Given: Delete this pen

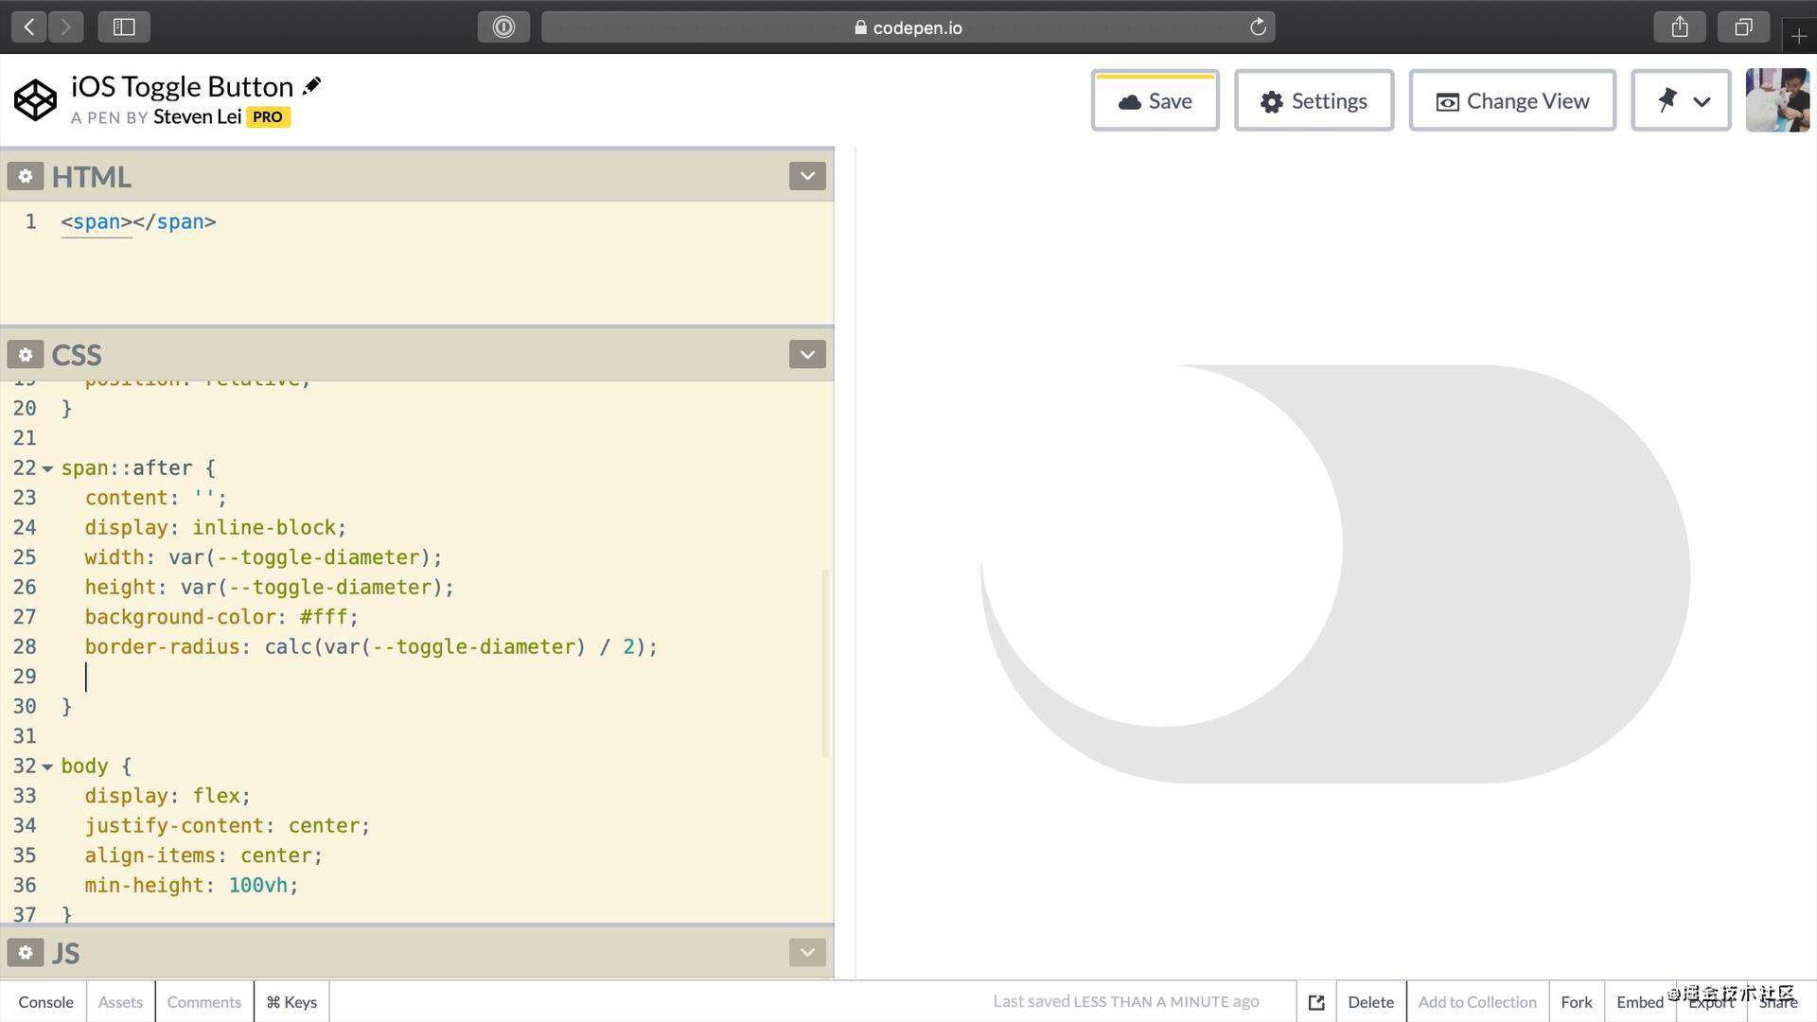Looking at the screenshot, I should [x=1370, y=1002].
